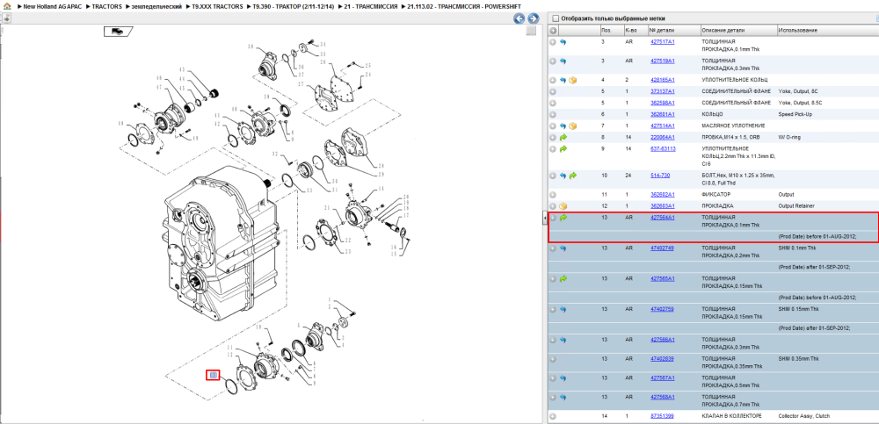
Task: Select 'КЛАПАН В КОЛЛЕКТОРЕ' description text
Action: pyautogui.click(x=731, y=416)
